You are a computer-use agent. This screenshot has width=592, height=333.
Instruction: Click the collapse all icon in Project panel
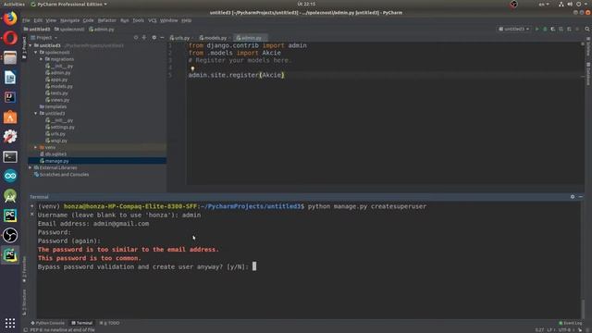click(144, 37)
